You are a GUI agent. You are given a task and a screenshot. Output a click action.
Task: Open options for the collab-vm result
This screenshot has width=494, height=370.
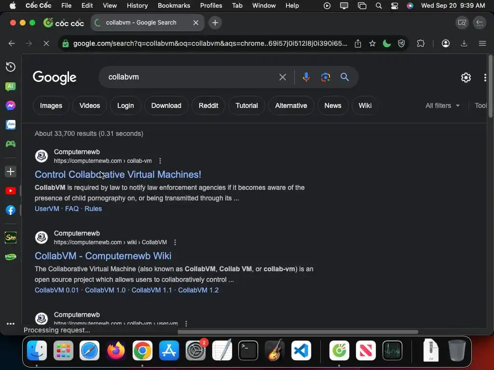click(160, 161)
